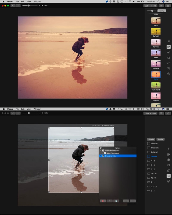Choose the perspective tool icon in upper window
The width and height of the screenshot is (172, 215).
coord(169,58)
